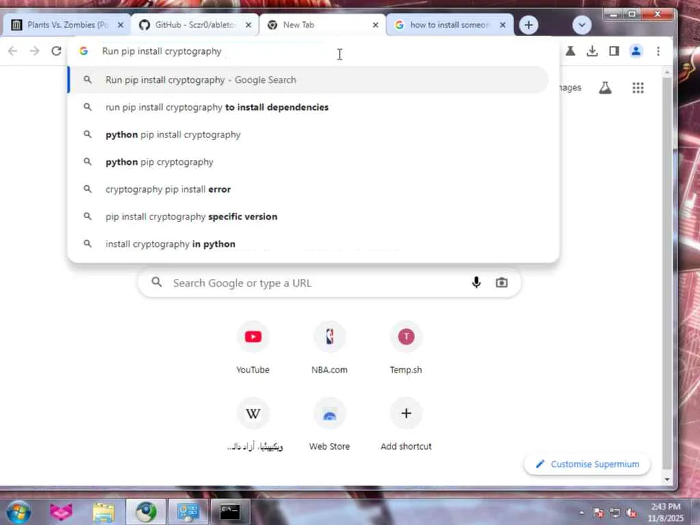The width and height of the screenshot is (700, 525).
Task: Close the Plants Vs. Zombies tab
Action: point(120,25)
